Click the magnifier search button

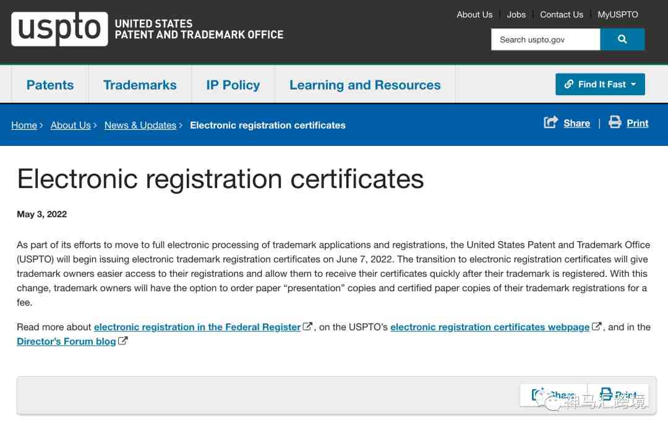[622, 39]
